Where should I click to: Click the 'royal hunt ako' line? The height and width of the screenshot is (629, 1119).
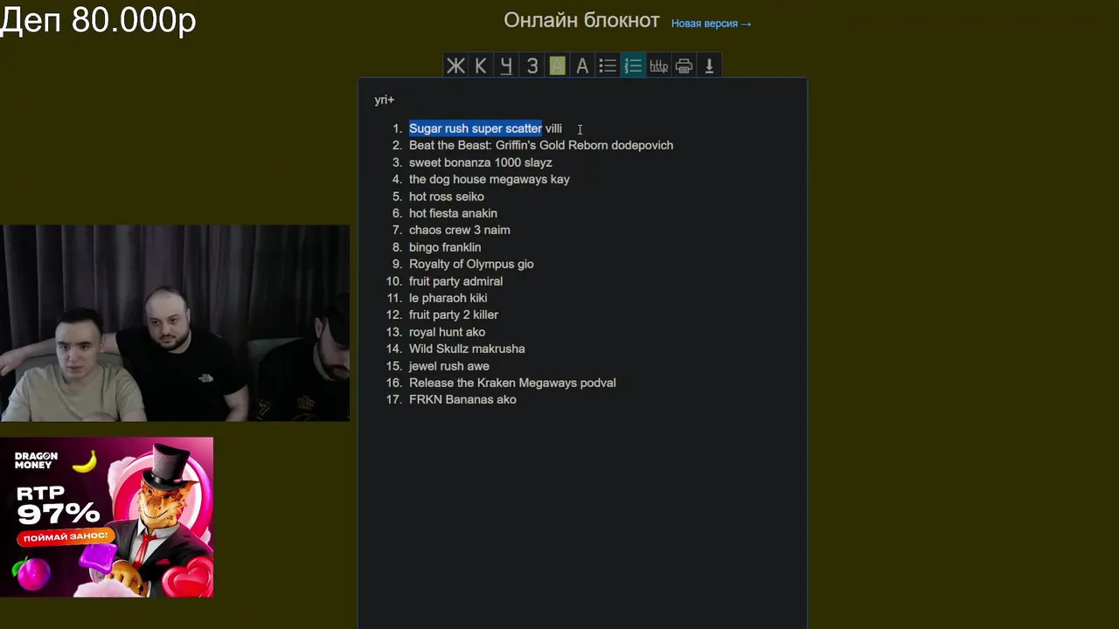[x=448, y=332]
